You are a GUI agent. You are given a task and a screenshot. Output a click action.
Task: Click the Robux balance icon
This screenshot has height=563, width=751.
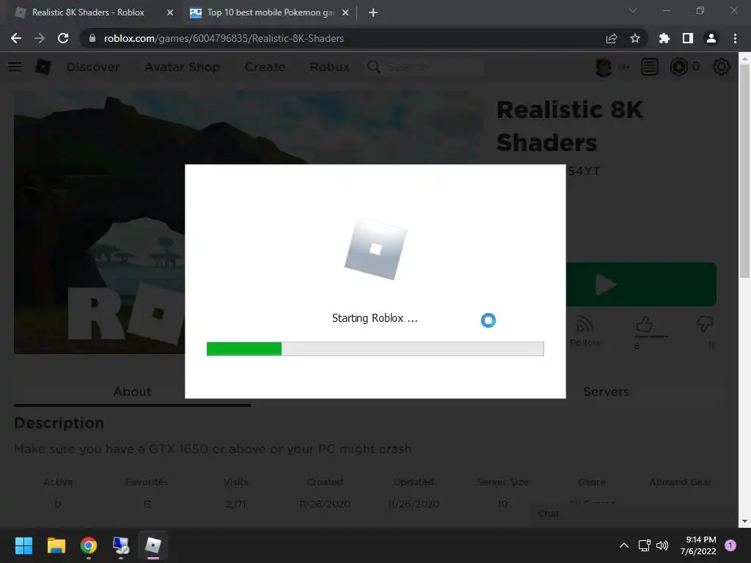point(678,67)
